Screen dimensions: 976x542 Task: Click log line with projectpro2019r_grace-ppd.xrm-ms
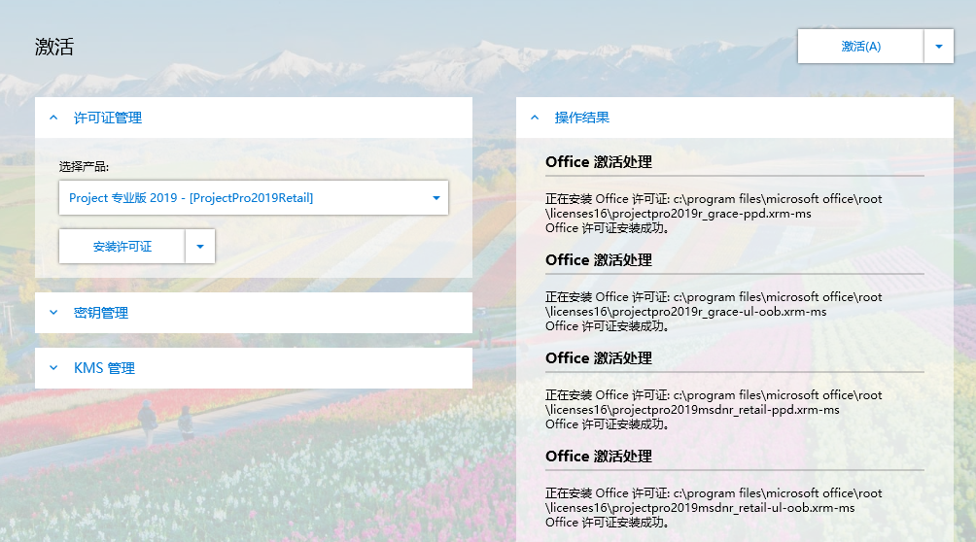coord(679,214)
